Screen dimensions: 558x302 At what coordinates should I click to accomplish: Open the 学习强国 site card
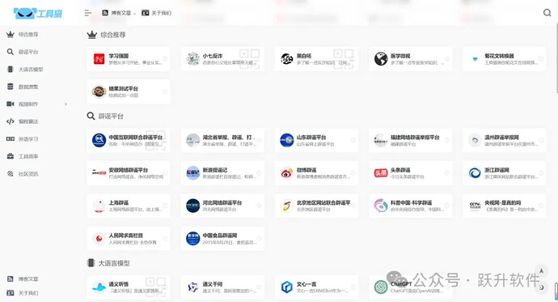(x=129, y=59)
